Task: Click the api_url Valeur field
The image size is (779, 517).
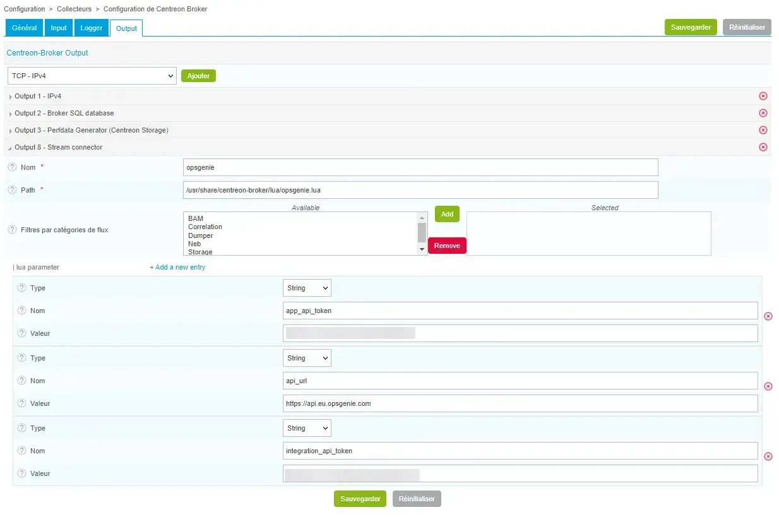Action: point(520,403)
